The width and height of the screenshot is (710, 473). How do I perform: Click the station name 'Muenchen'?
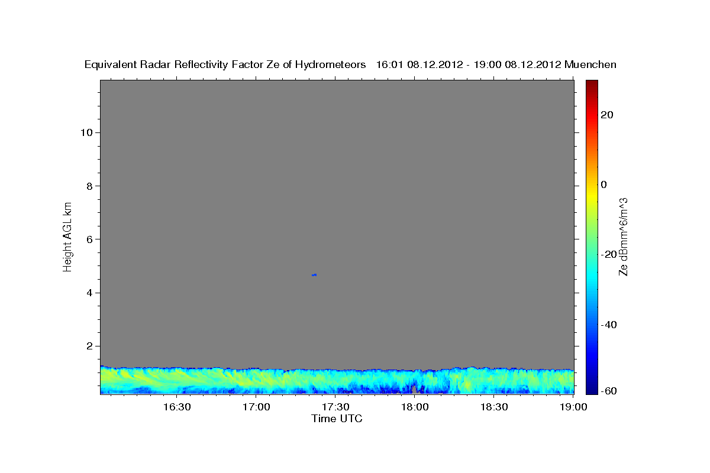(x=590, y=64)
